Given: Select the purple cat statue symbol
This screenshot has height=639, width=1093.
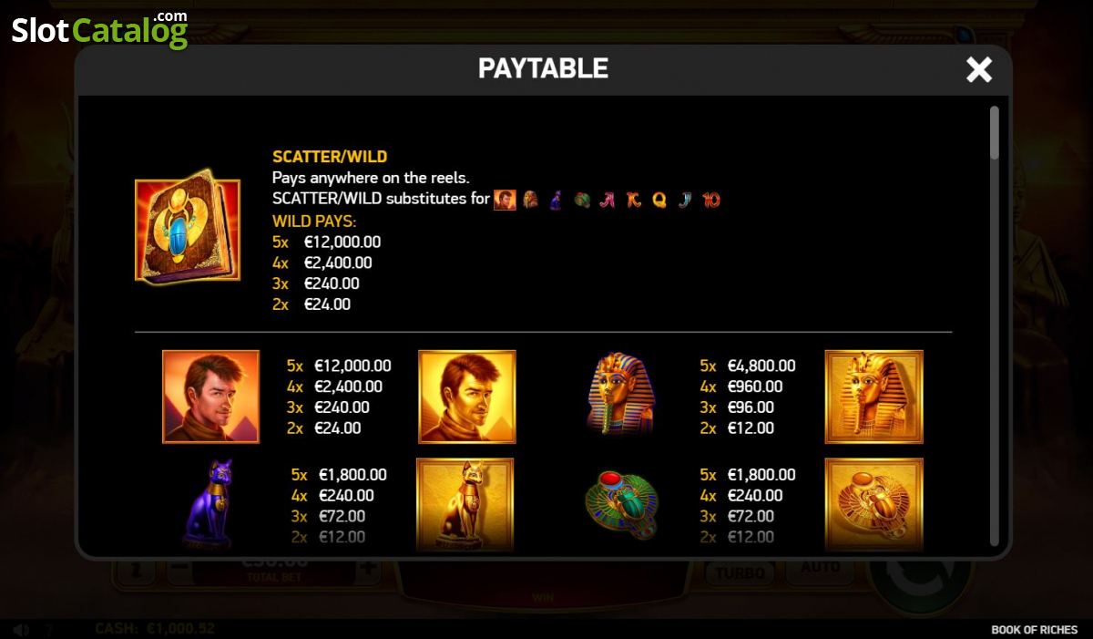Looking at the screenshot, I should (x=210, y=504).
